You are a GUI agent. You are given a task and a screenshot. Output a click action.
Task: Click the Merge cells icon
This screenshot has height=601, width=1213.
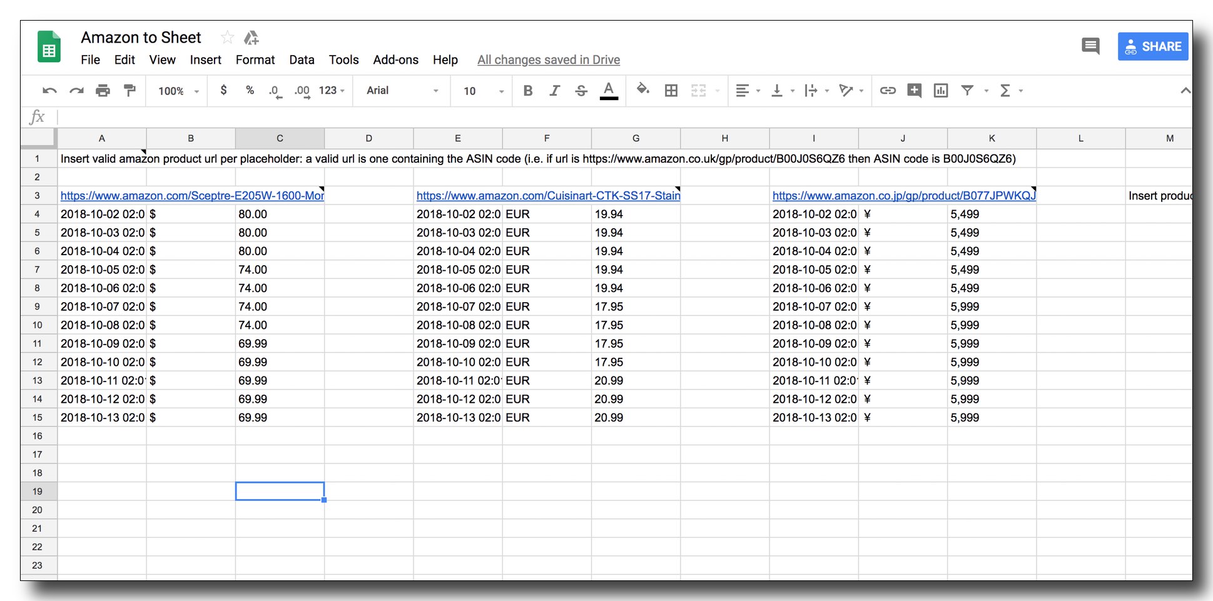pos(699,91)
